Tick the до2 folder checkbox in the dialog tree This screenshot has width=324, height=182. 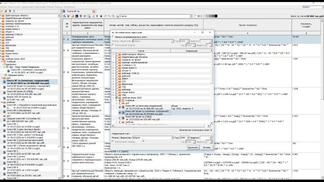[x=120, y=103]
